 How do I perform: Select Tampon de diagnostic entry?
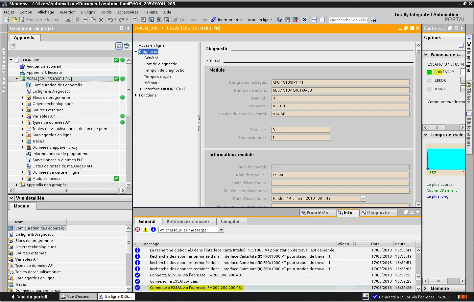164,70
